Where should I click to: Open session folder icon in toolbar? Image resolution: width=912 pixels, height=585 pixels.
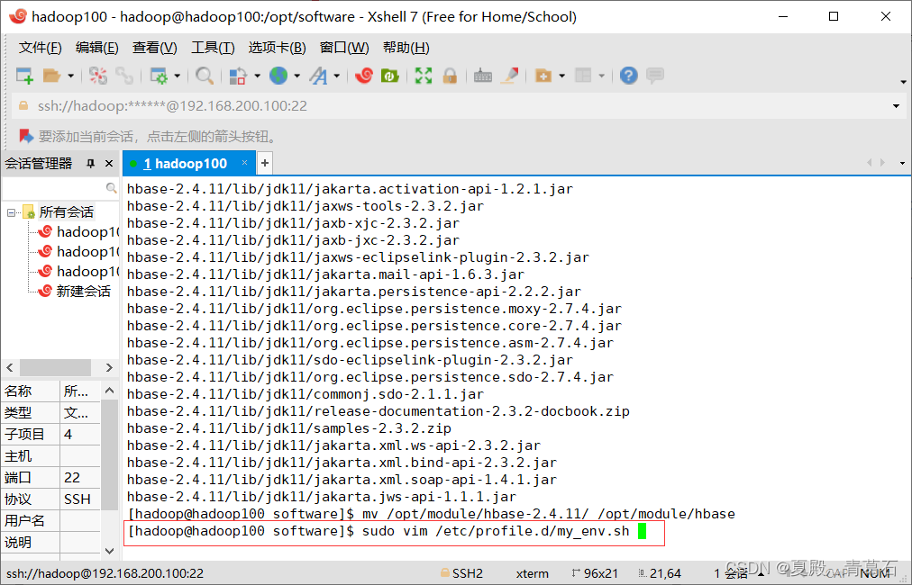click(x=51, y=76)
